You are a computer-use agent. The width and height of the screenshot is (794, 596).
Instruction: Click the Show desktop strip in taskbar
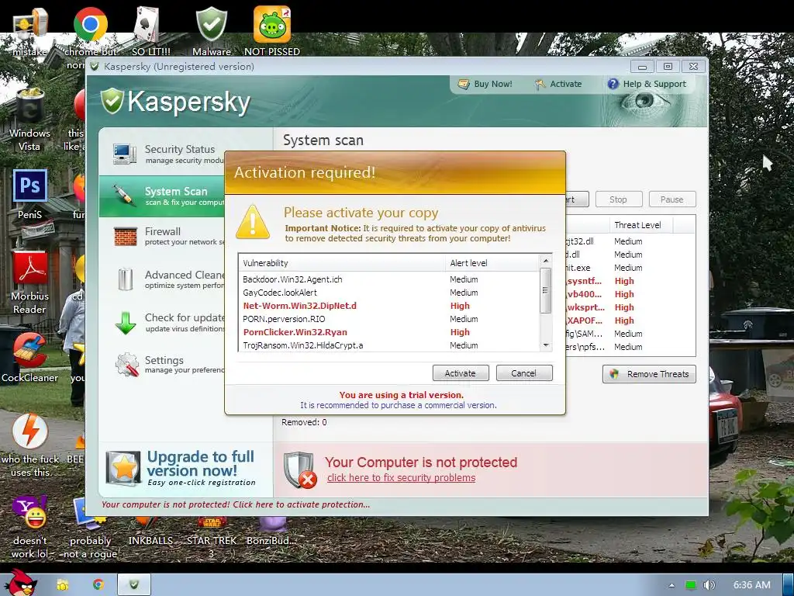[x=789, y=584]
